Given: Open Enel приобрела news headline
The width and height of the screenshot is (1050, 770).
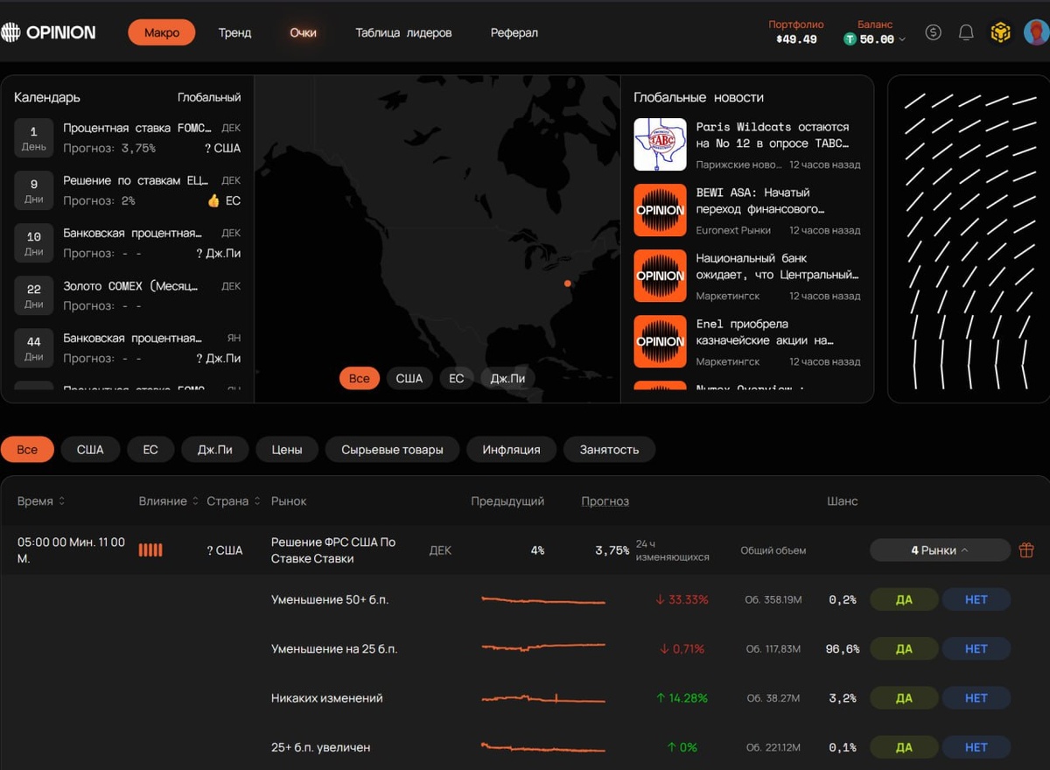Looking at the screenshot, I should click(765, 332).
